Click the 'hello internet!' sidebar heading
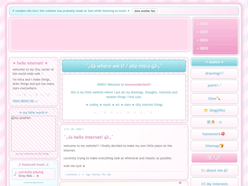This screenshot has width=248, height=186. tap(30, 63)
